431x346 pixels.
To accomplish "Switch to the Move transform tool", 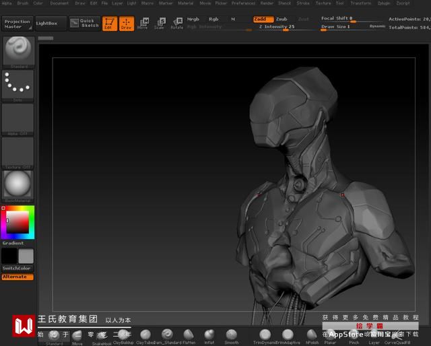I will coord(143,24).
